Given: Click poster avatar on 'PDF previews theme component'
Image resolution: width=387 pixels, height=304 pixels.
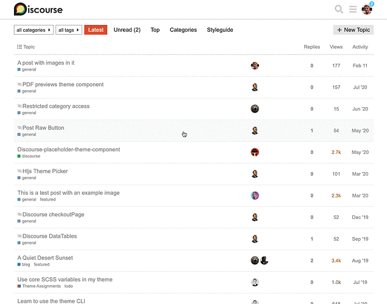Looking at the screenshot, I should click(x=255, y=87).
